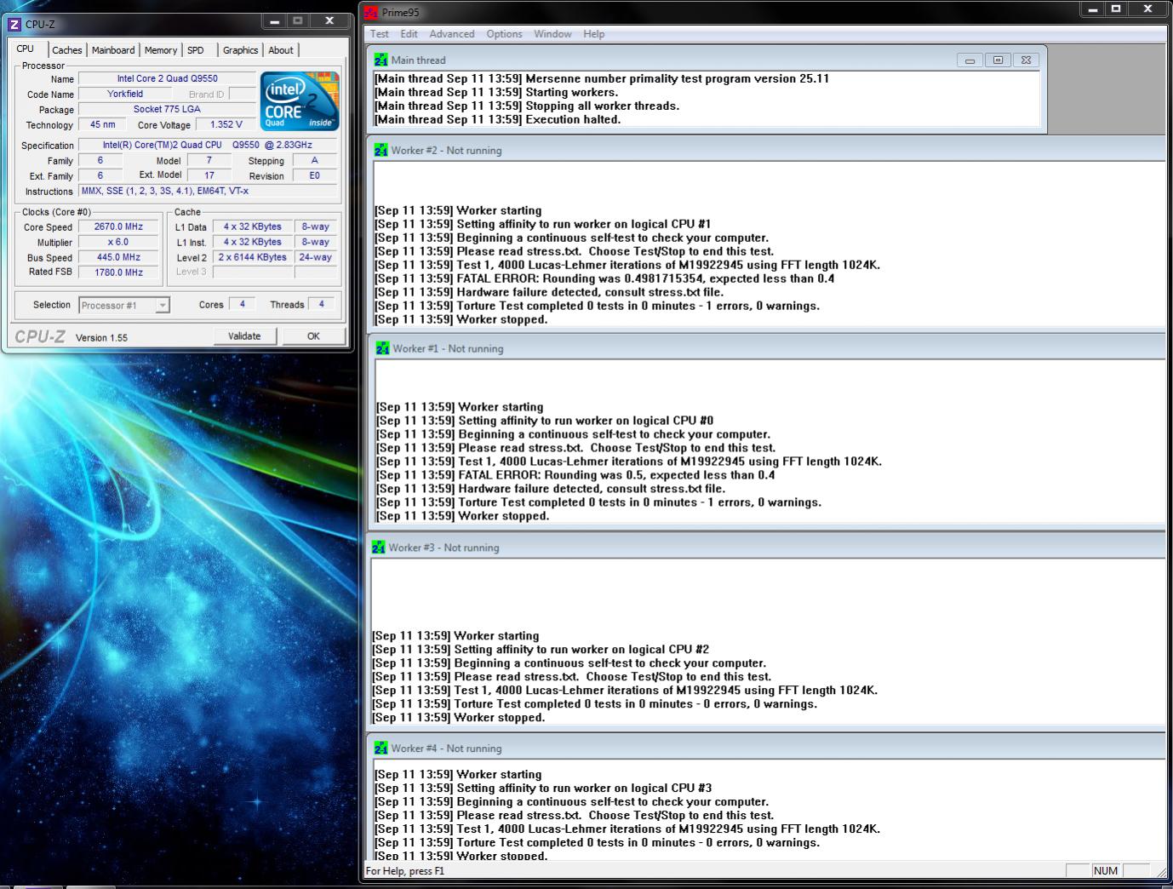1173x889 pixels.
Task: Click the L1 Data value 4 x 32 KBytes
Action: pos(253,227)
